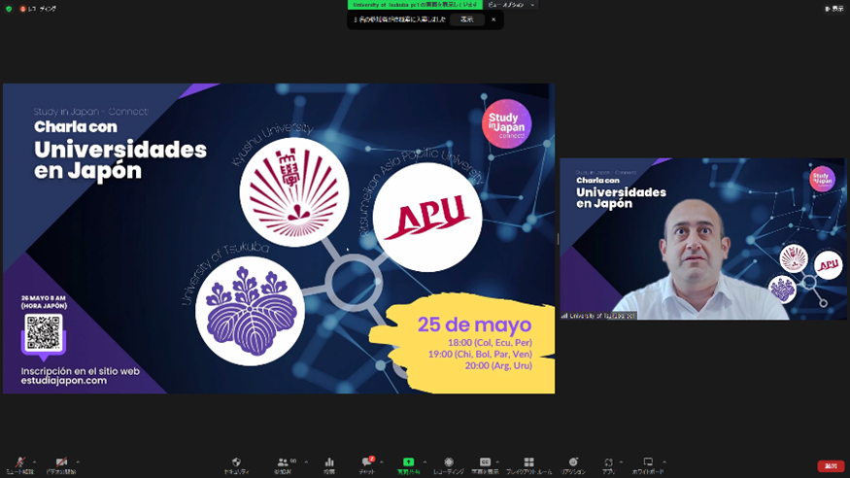Expand the arrow next to Whiteboard
The image size is (850, 478).
664,462
